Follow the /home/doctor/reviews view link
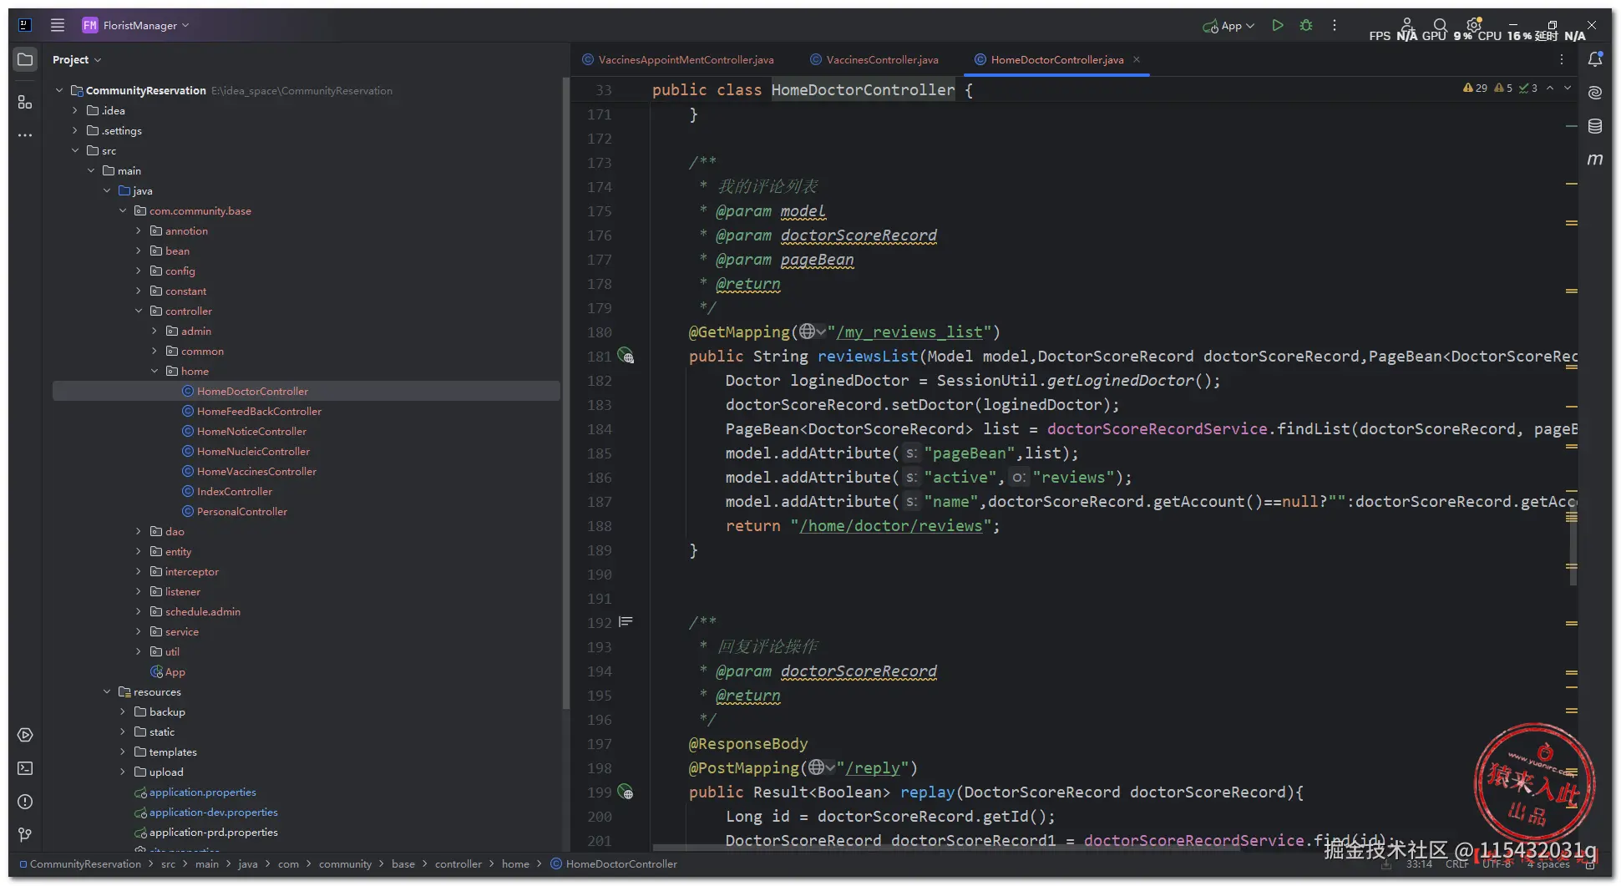The height and width of the screenshot is (886, 1621). coord(890,525)
